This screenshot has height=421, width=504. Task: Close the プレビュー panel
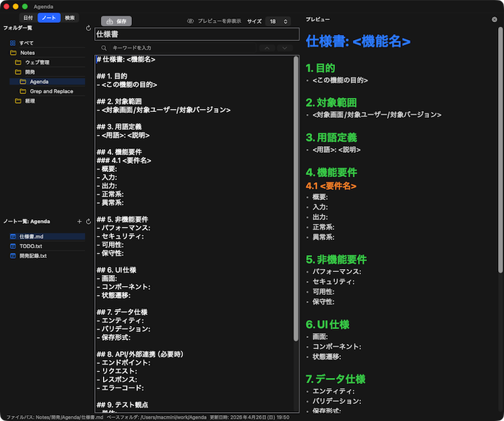tap(494, 19)
